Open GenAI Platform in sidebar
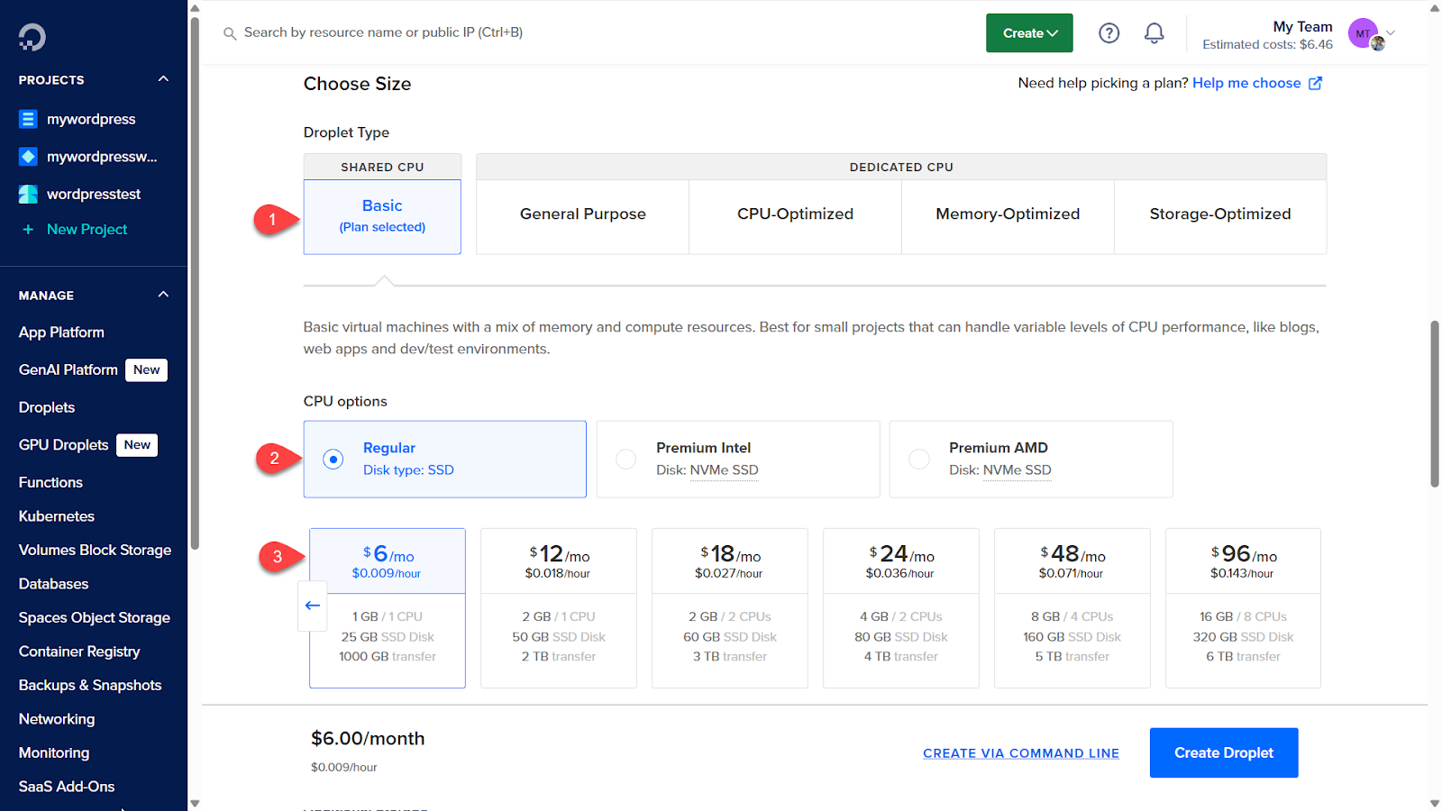 coord(68,370)
